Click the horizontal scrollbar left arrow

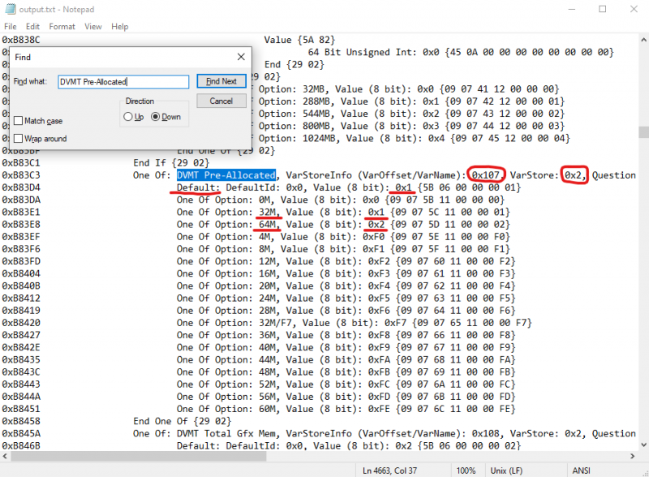pos(5,456)
